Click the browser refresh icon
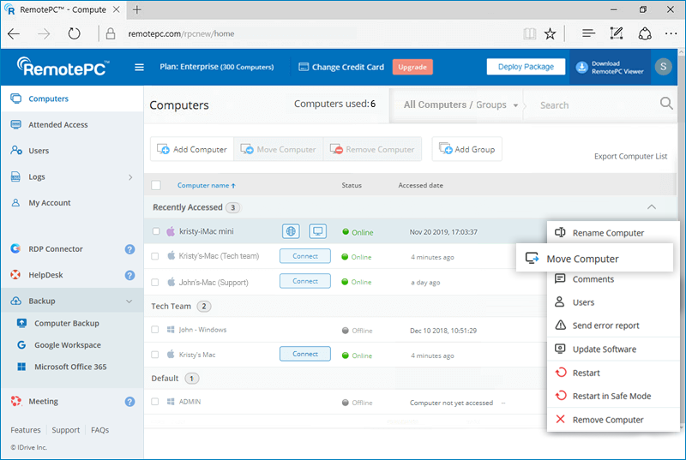 click(x=75, y=34)
